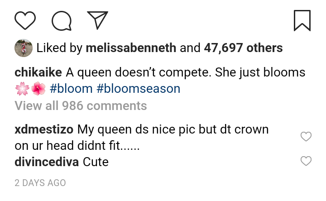Open the #bloomseason hashtag
This screenshot has height=201, width=326.
click(x=139, y=89)
